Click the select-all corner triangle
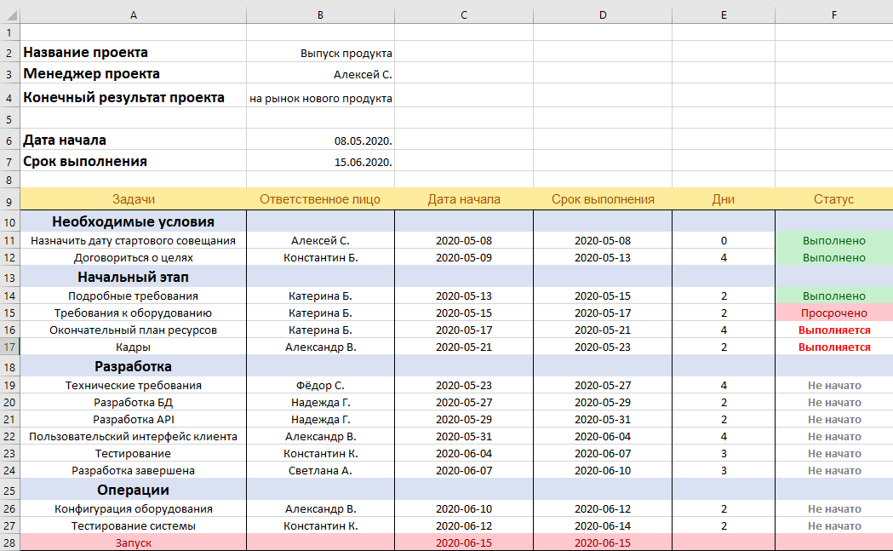 tap(10, 14)
